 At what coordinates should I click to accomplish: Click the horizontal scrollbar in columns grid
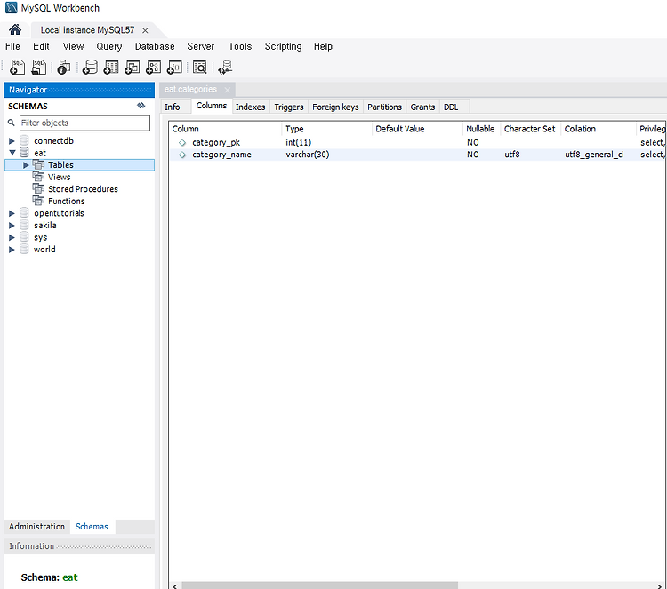coord(319,585)
